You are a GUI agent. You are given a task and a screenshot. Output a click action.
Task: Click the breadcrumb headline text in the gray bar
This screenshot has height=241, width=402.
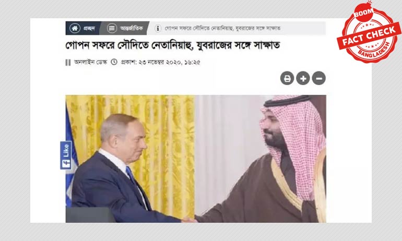coord(222,28)
